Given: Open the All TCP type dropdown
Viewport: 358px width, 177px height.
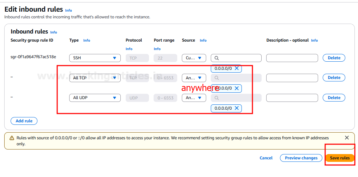Looking at the screenshot, I should point(95,78).
